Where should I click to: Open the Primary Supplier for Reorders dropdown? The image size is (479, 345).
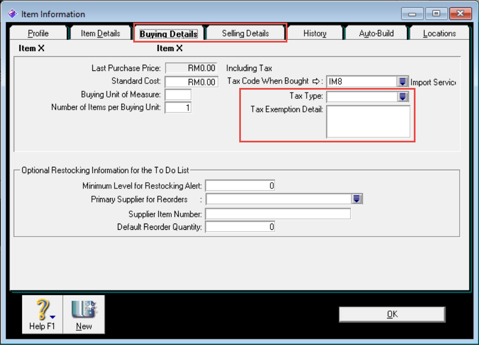[x=357, y=199]
